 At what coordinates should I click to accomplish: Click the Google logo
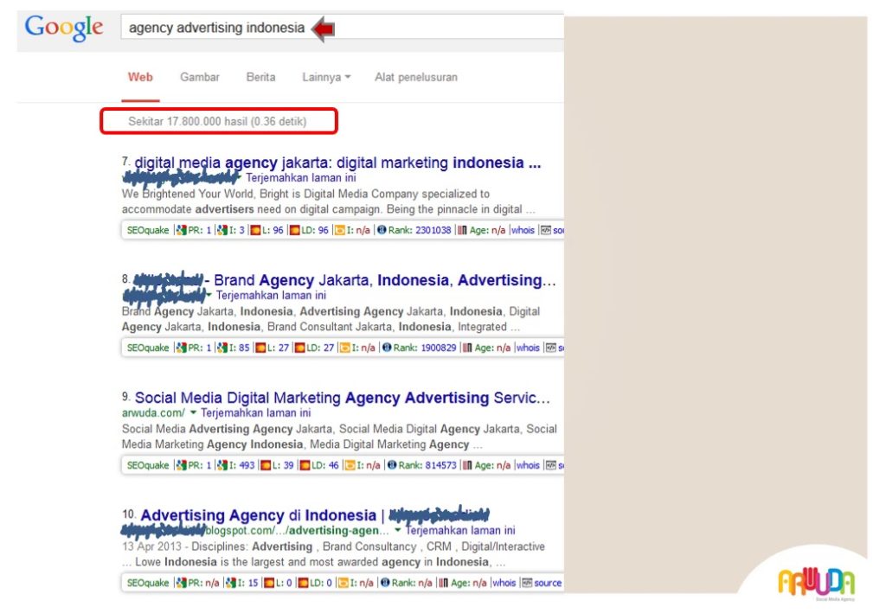[x=64, y=28]
